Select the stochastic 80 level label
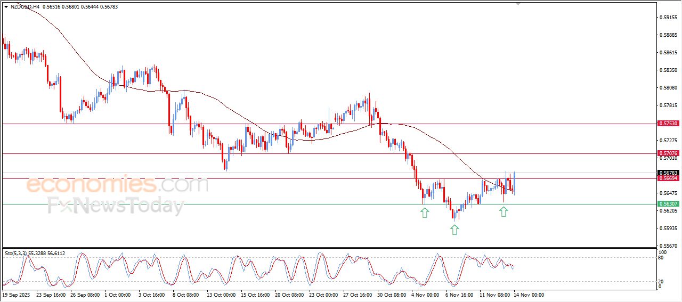The height and width of the screenshot is (302, 682). click(x=662, y=257)
